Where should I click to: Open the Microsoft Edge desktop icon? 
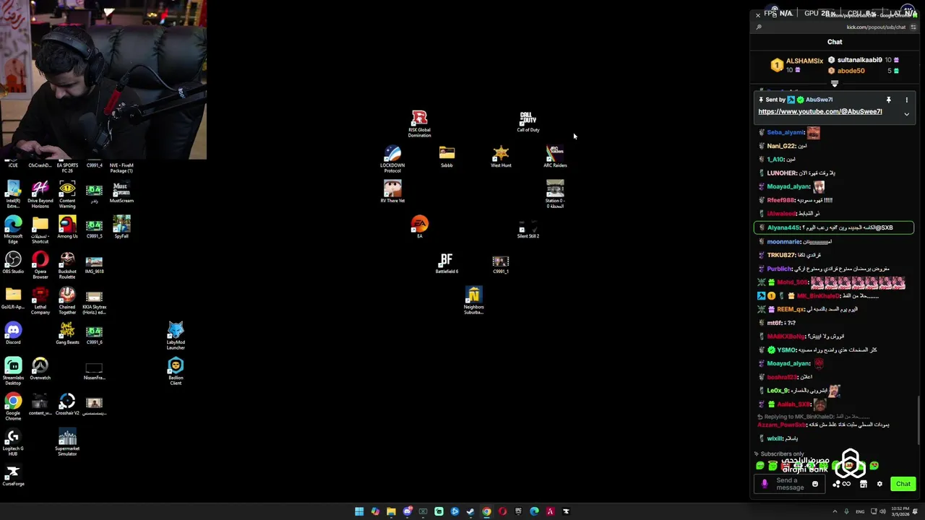[13, 230]
